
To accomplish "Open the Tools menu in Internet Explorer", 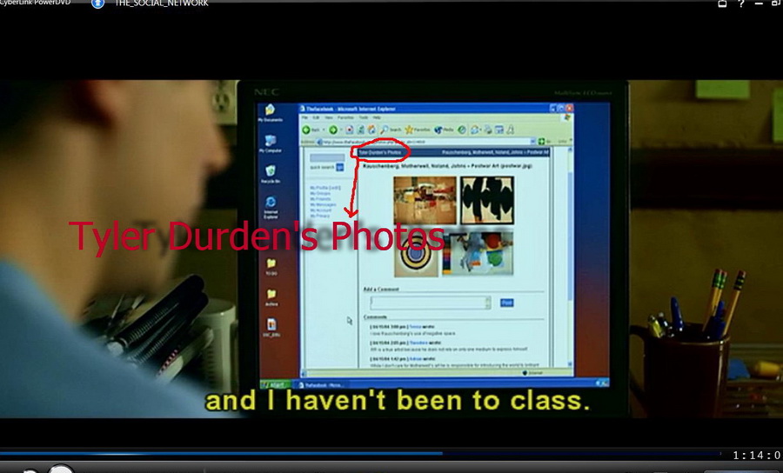I will (x=364, y=117).
